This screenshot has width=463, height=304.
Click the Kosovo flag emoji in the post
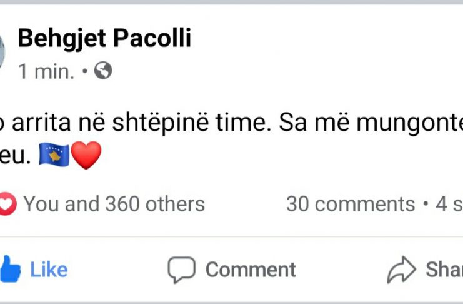[54, 156]
